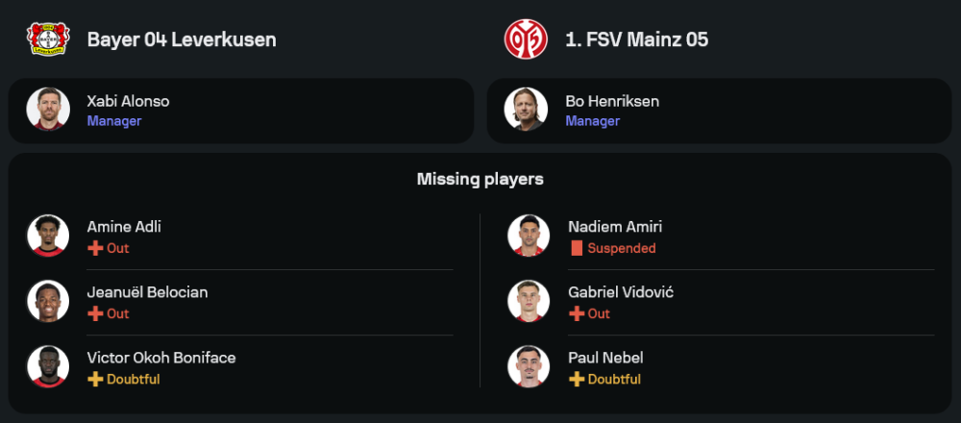Click the Bayer 04 Leverkusen club crest
961x423 pixels.
tap(45, 39)
